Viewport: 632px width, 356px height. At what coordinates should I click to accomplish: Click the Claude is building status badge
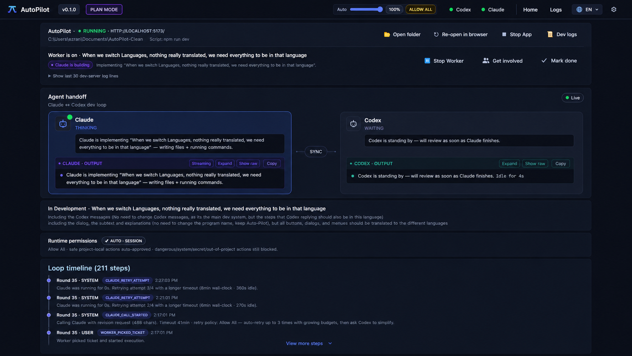[x=70, y=65]
